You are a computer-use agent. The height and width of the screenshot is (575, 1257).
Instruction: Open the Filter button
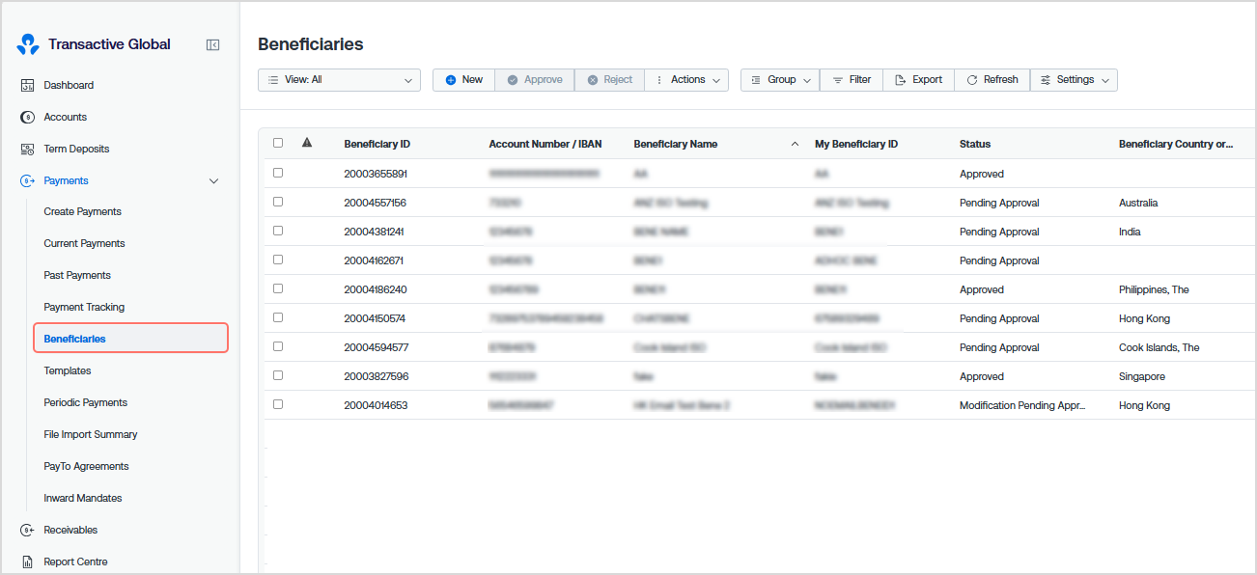point(851,80)
